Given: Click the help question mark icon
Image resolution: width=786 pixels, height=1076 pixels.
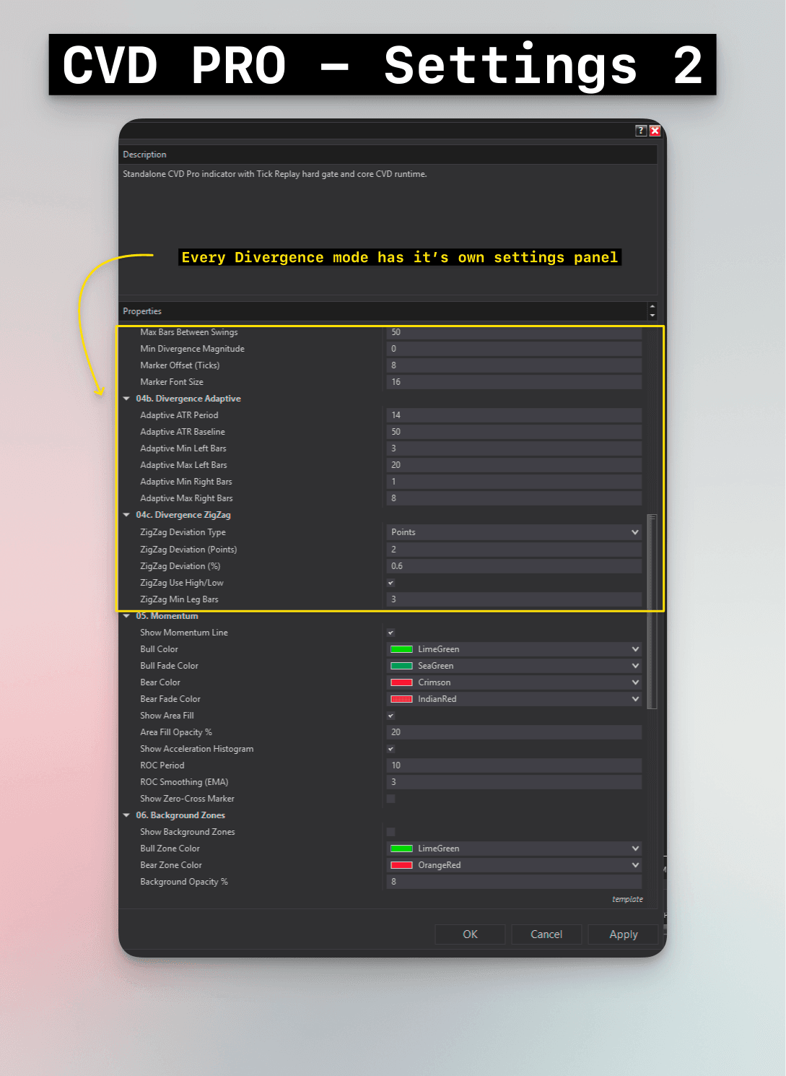Looking at the screenshot, I should (x=639, y=131).
